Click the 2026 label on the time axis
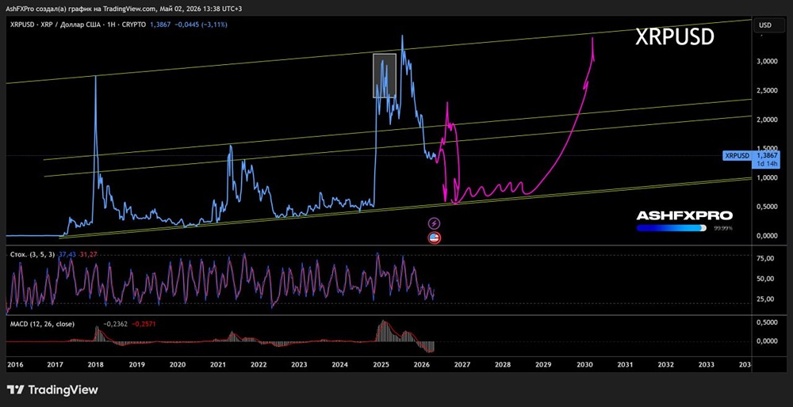Screen dimensions: 793x407 click(x=421, y=364)
